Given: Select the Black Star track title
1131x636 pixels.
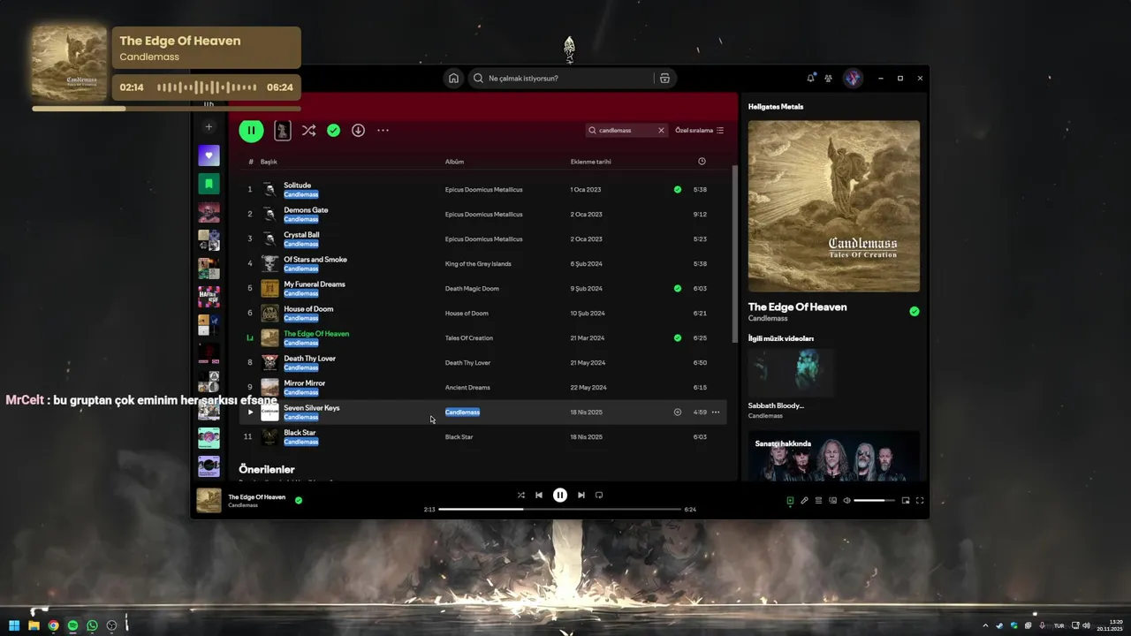Looking at the screenshot, I should 300,433.
